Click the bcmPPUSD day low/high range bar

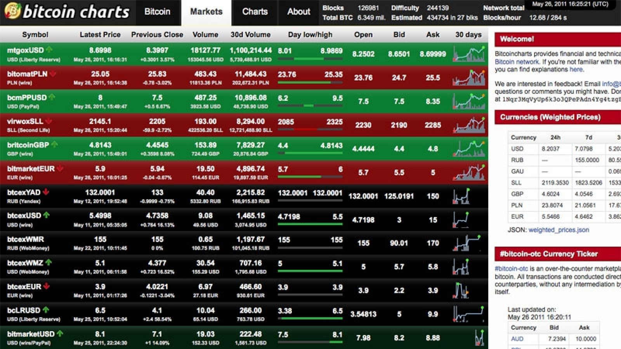(x=310, y=105)
